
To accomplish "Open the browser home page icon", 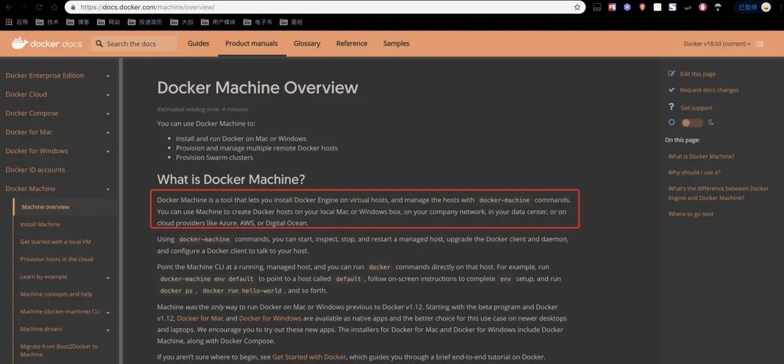I will (x=54, y=7).
